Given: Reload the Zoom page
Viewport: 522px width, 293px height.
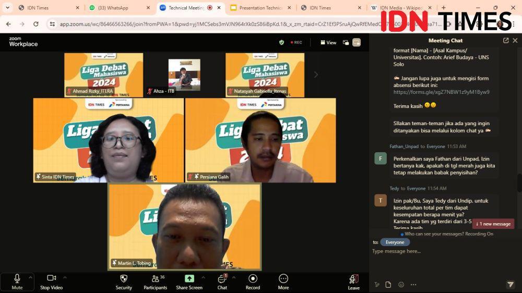Looking at the screenshot, I should click(x=35, y=24).
